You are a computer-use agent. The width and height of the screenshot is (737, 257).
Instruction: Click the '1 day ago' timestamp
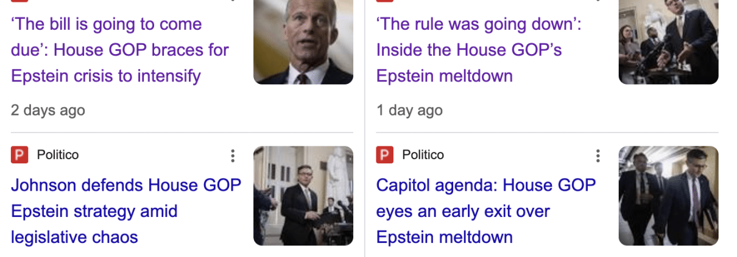(x=409, y=111)
